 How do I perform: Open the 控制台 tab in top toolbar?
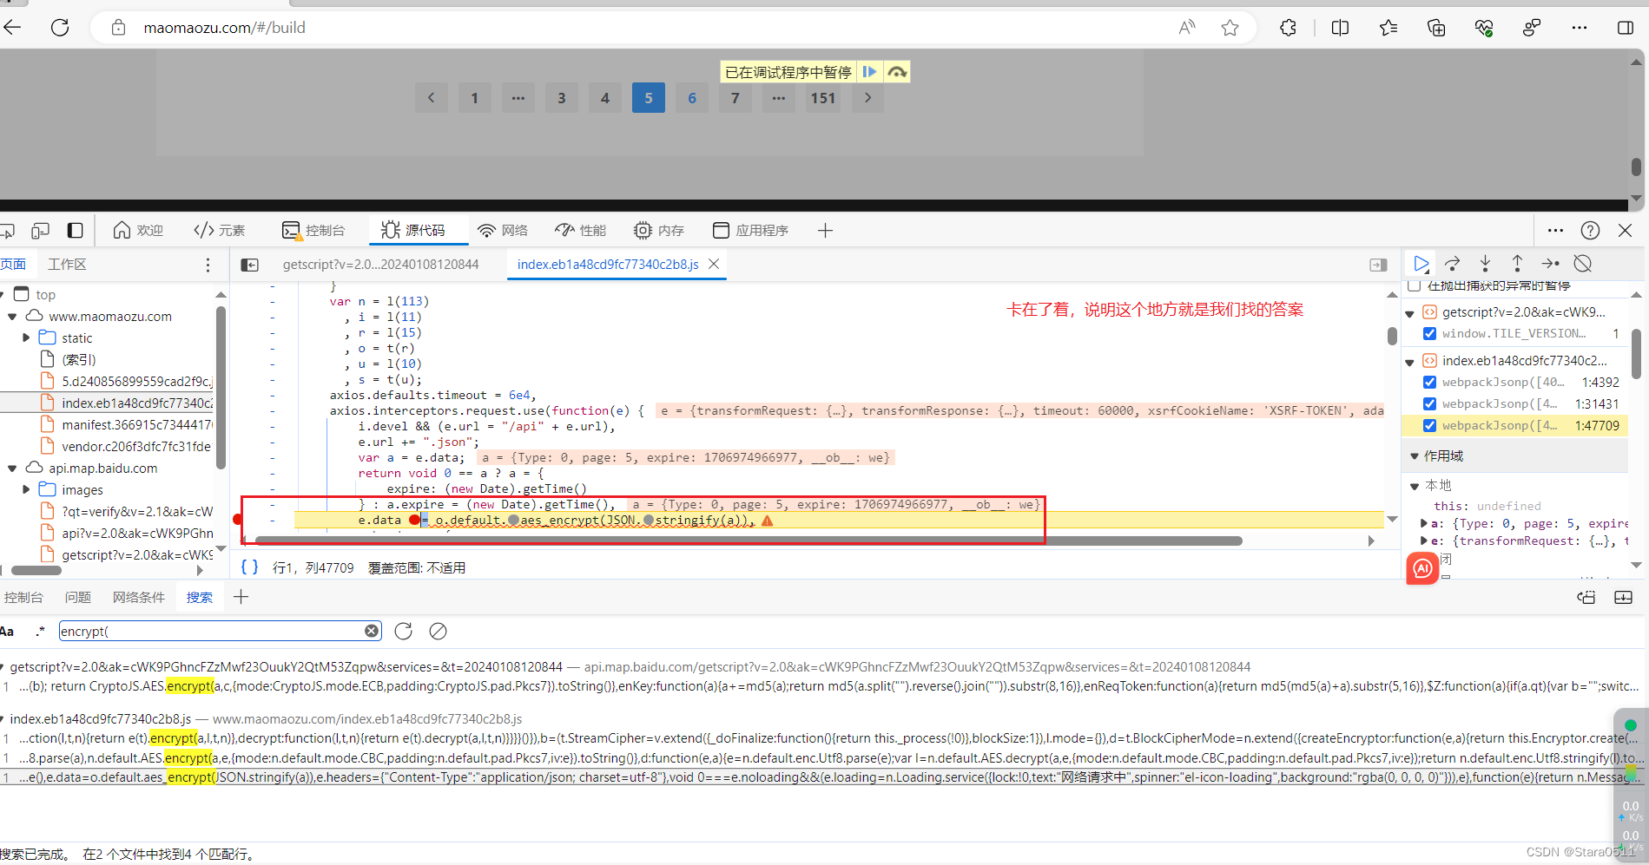point(313,230)
